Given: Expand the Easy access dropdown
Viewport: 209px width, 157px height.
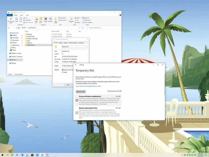Looking at the screenshot, I should coord(63,20).
